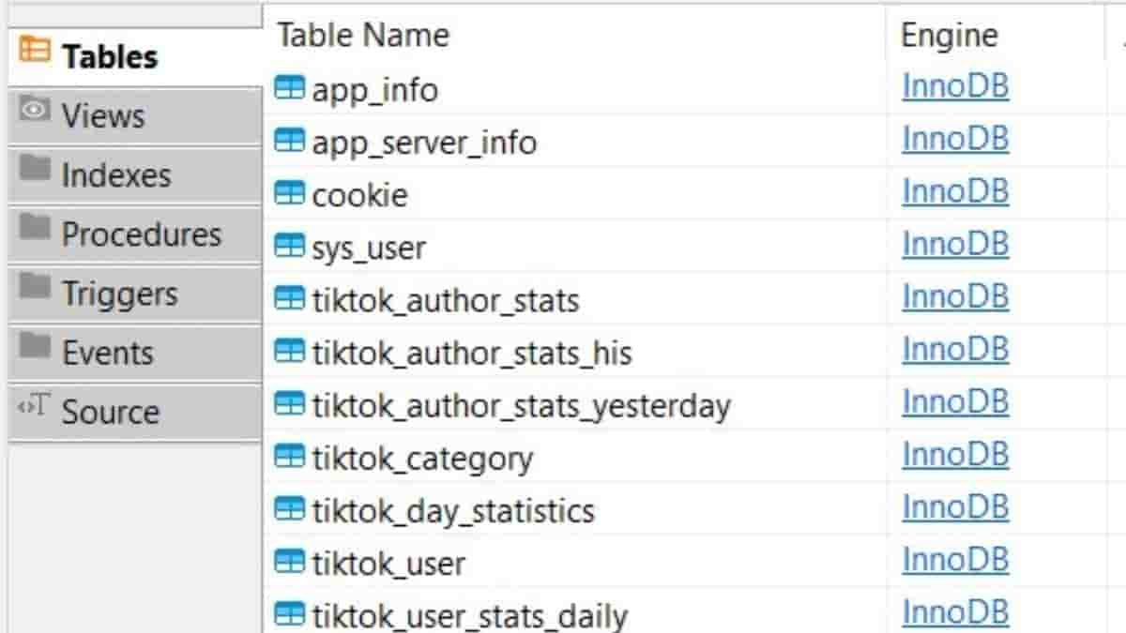Open the Triggers tab
The height and width of the screenshot is (633, 1126).
coord(119,294)
